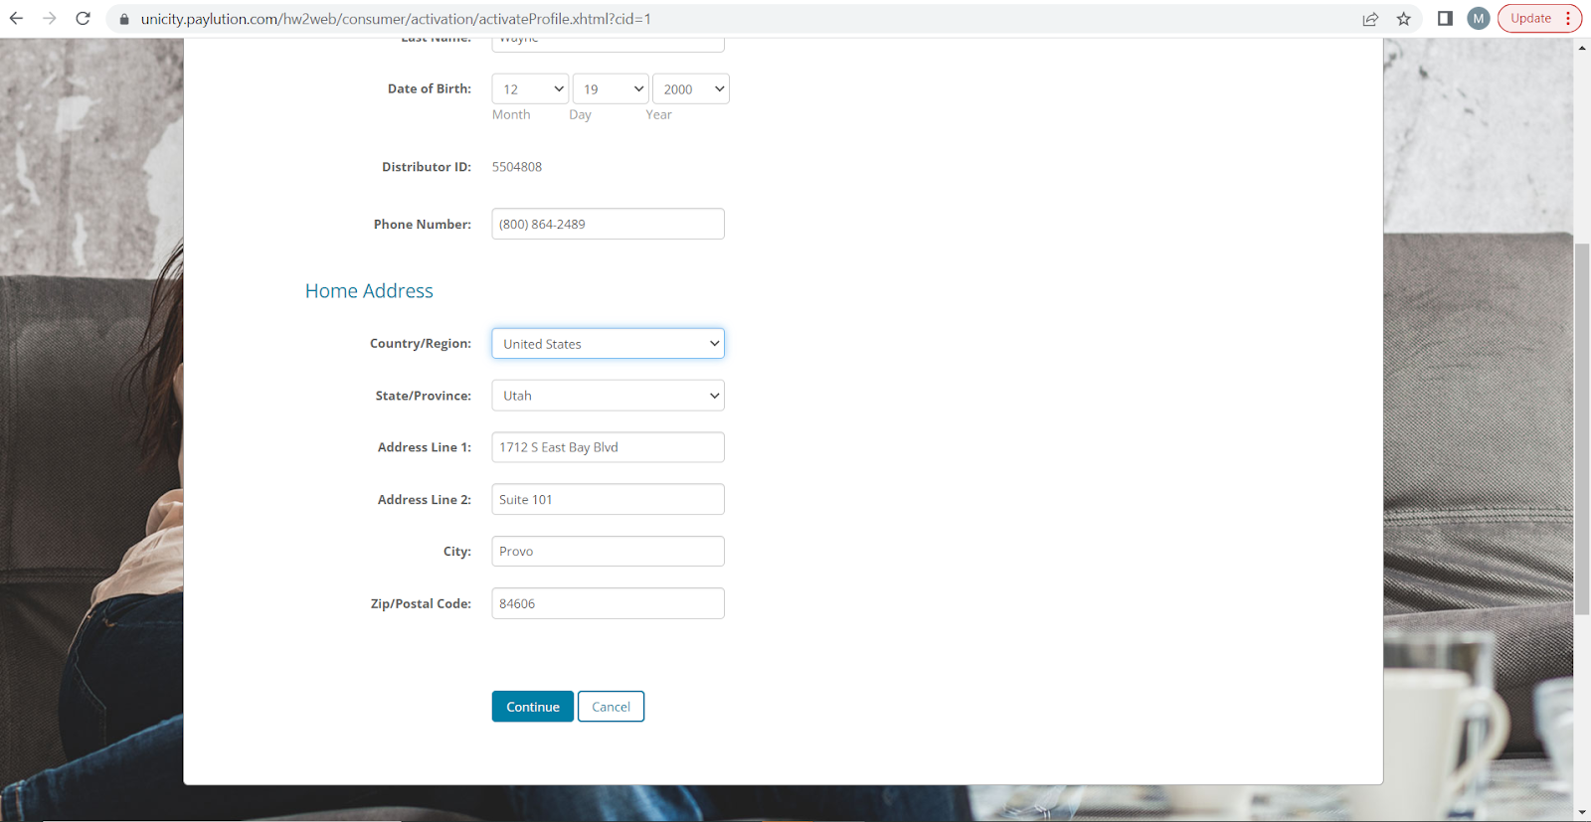Expand the Country/Region dropdown
Screen dimensions: 1591x822
[x=609, y=344]
